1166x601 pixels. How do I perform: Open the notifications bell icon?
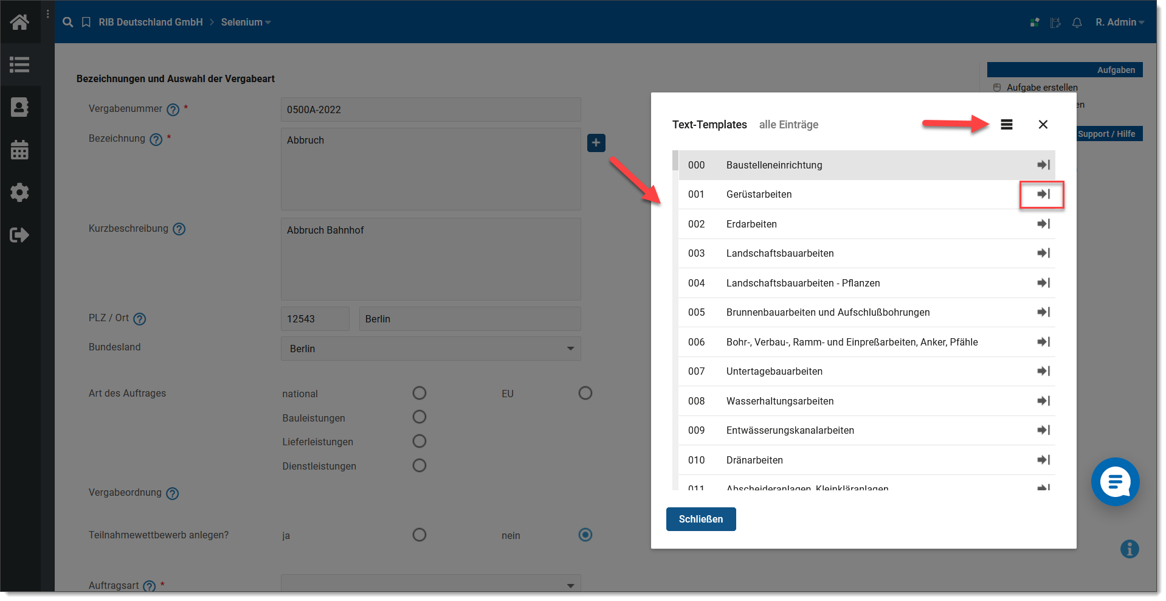1077,23
